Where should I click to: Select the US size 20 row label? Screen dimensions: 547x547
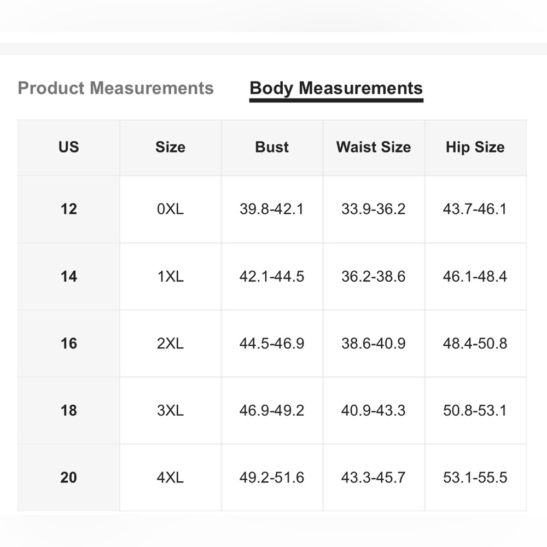pyautogui.click(x=69, y=477)
